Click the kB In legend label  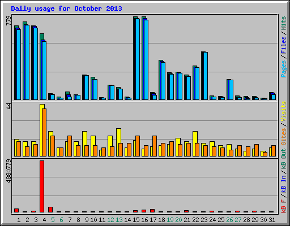coord(284,185)
